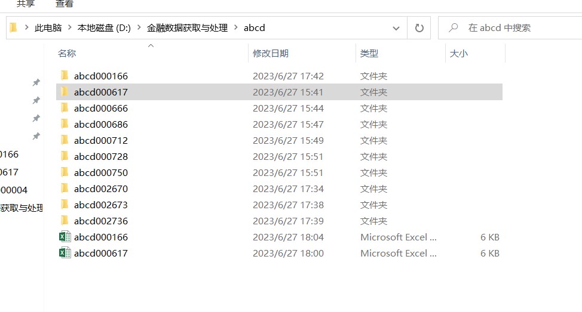Select folder name abcd002673
Viewport: 582px width, 312px height.
(100, 205)
